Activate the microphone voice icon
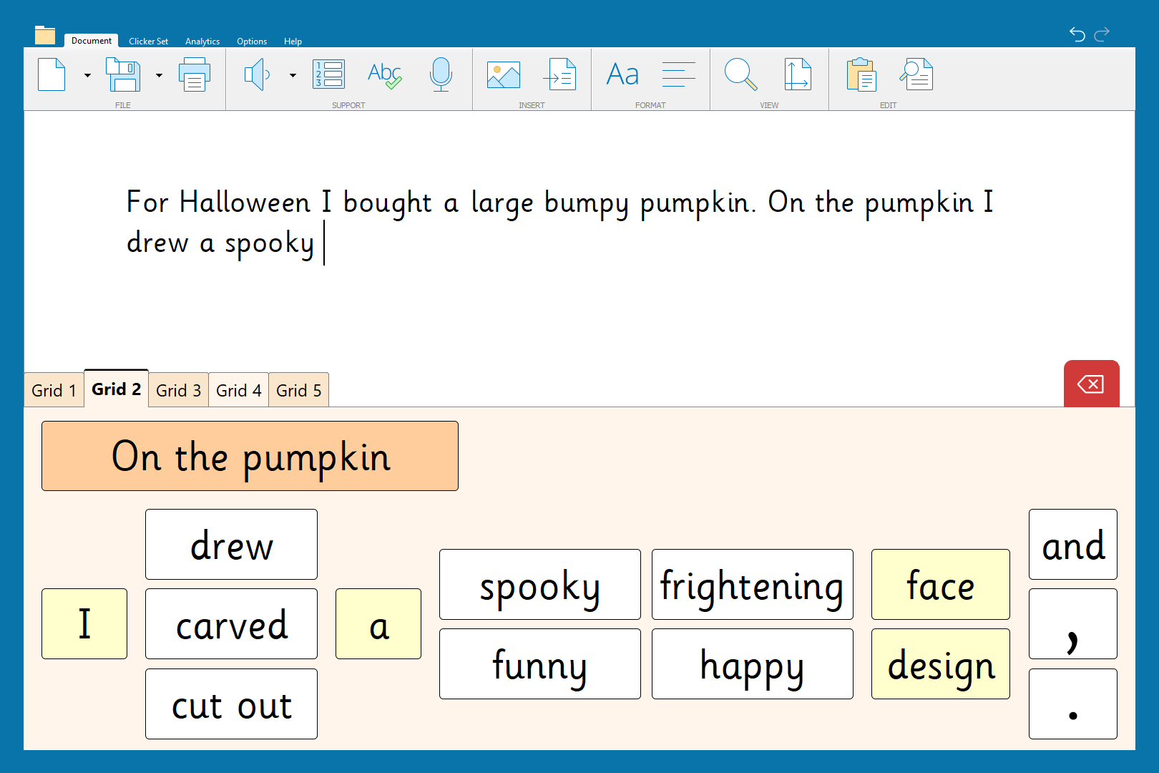The image size is (1159, 773). (x=441, y=74)
